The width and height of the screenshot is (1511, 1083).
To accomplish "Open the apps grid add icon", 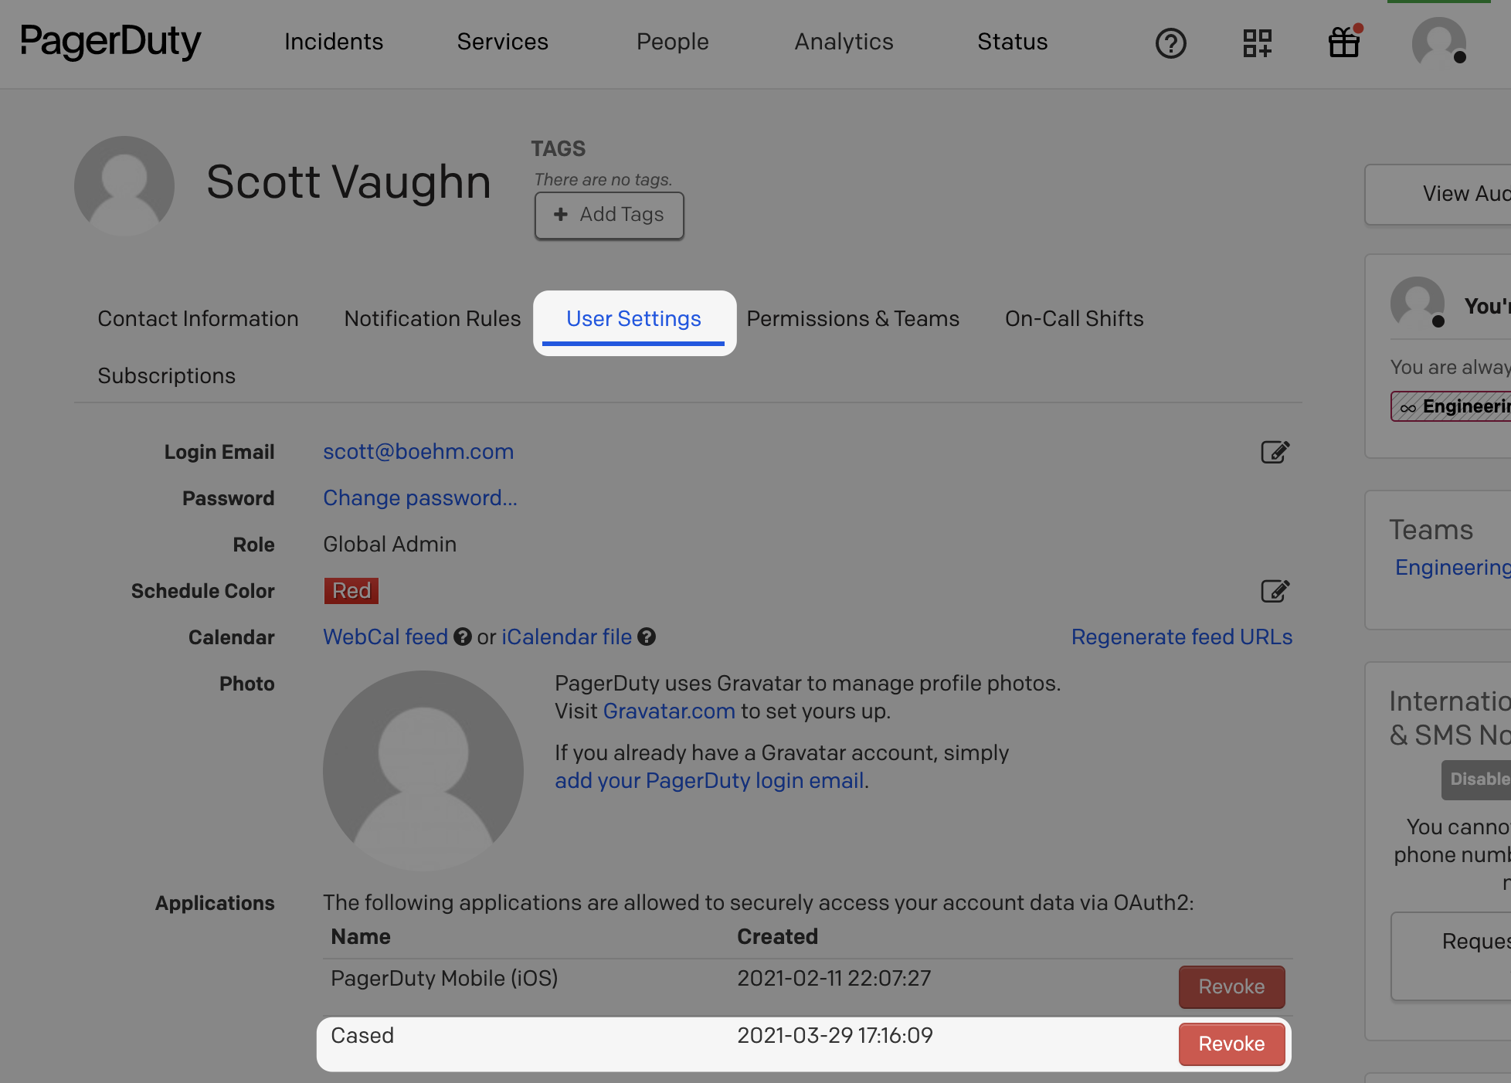I will [1258, 43].
